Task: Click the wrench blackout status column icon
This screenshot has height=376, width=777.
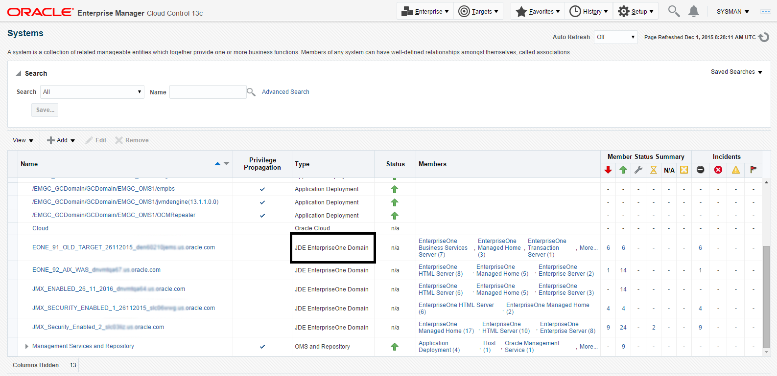Action: 638,170
